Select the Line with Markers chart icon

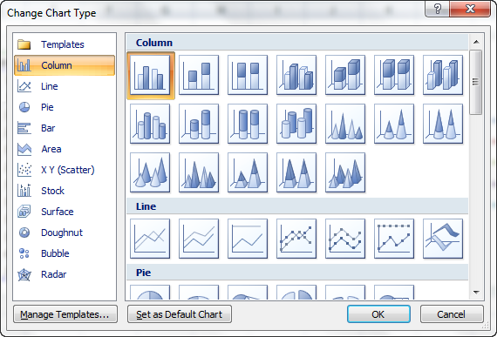[296, 239]
